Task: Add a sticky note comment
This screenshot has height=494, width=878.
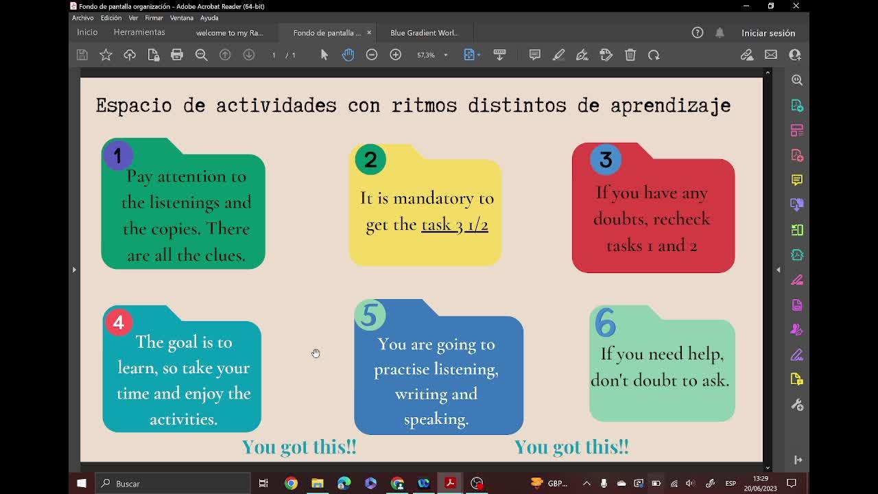Action: tap(535, 55)
